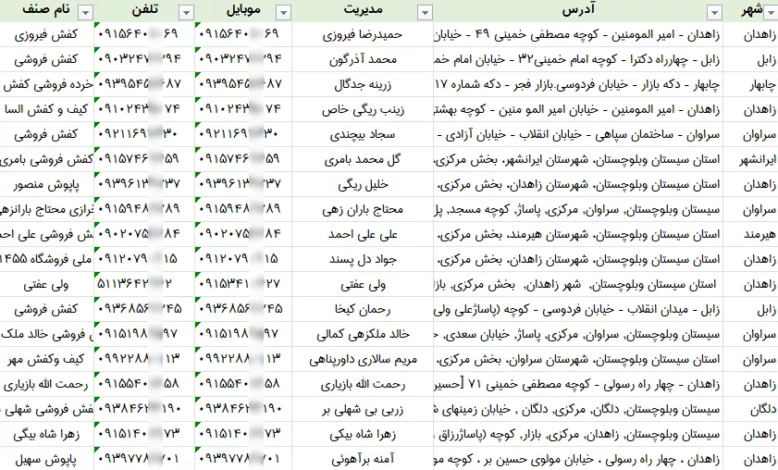778x470 pixels.
Task: Open the filter dropdown for آدرس column
Action: pos(714,12)
